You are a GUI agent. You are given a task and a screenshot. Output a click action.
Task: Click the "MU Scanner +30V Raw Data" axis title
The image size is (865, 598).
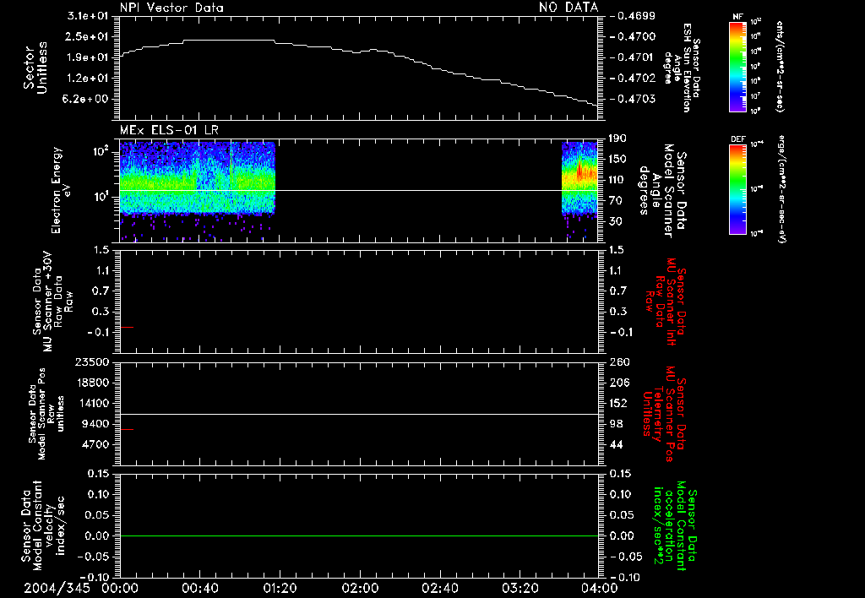click(52, 302)
